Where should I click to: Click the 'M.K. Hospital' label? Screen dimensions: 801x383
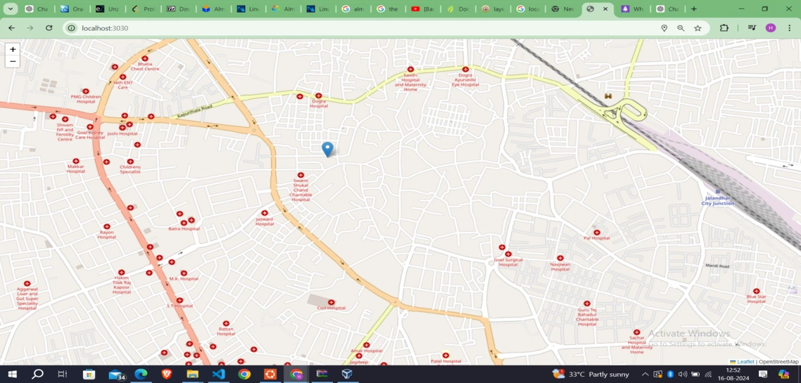coord(184,279)
